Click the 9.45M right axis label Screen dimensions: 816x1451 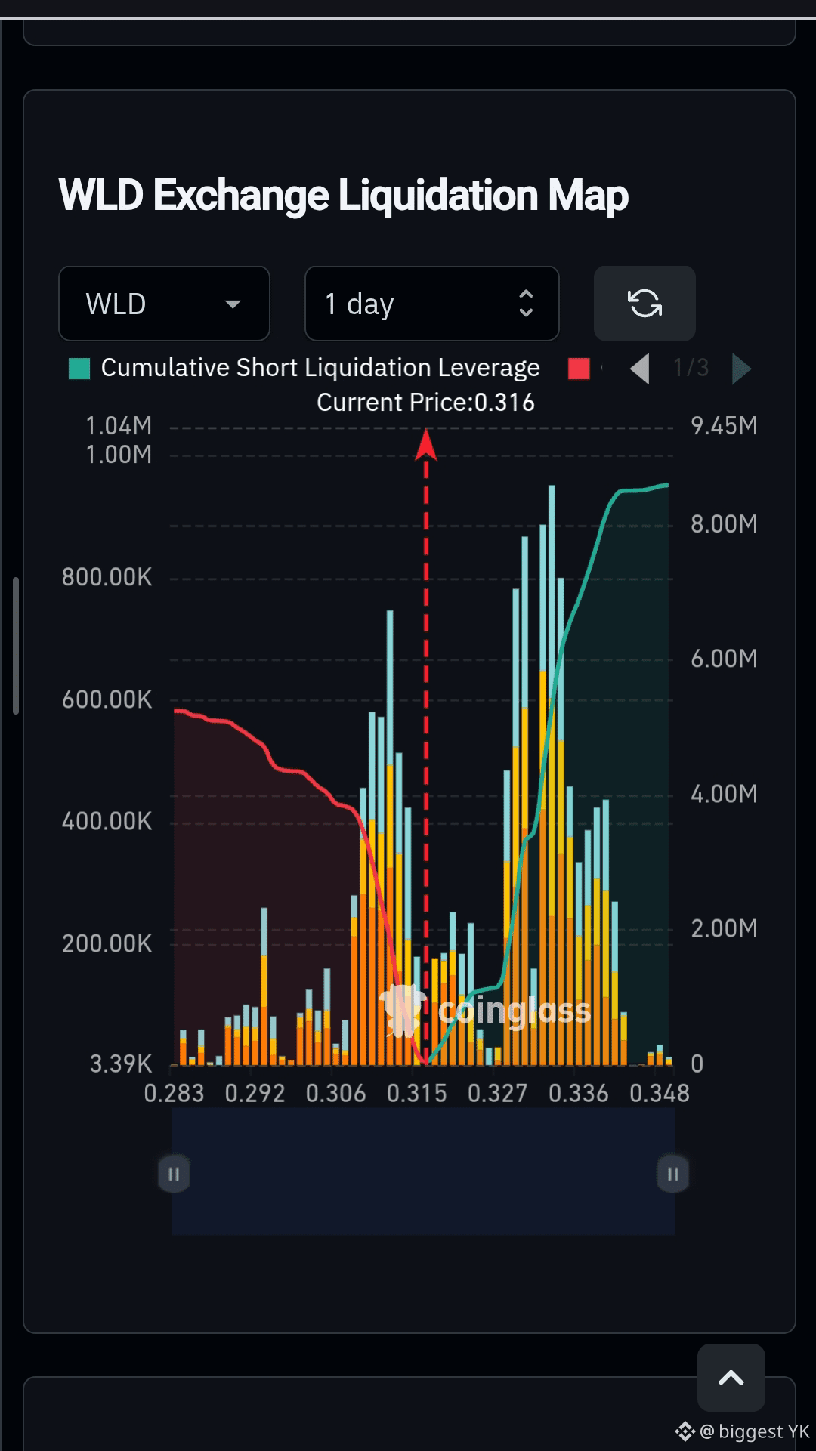click(724, 426)
